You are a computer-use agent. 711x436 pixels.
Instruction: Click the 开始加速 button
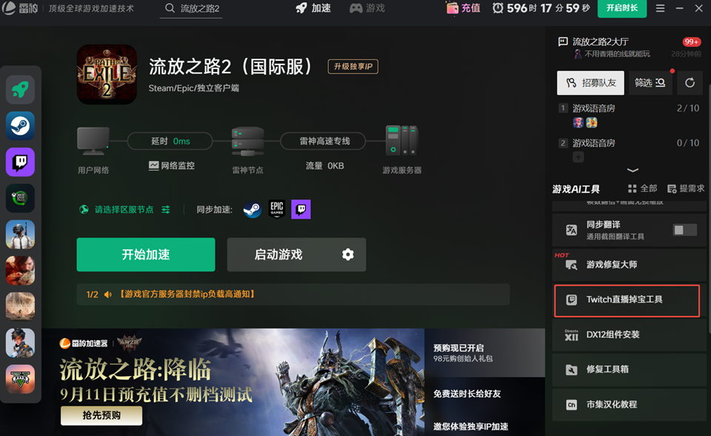(x=145, y=254)
